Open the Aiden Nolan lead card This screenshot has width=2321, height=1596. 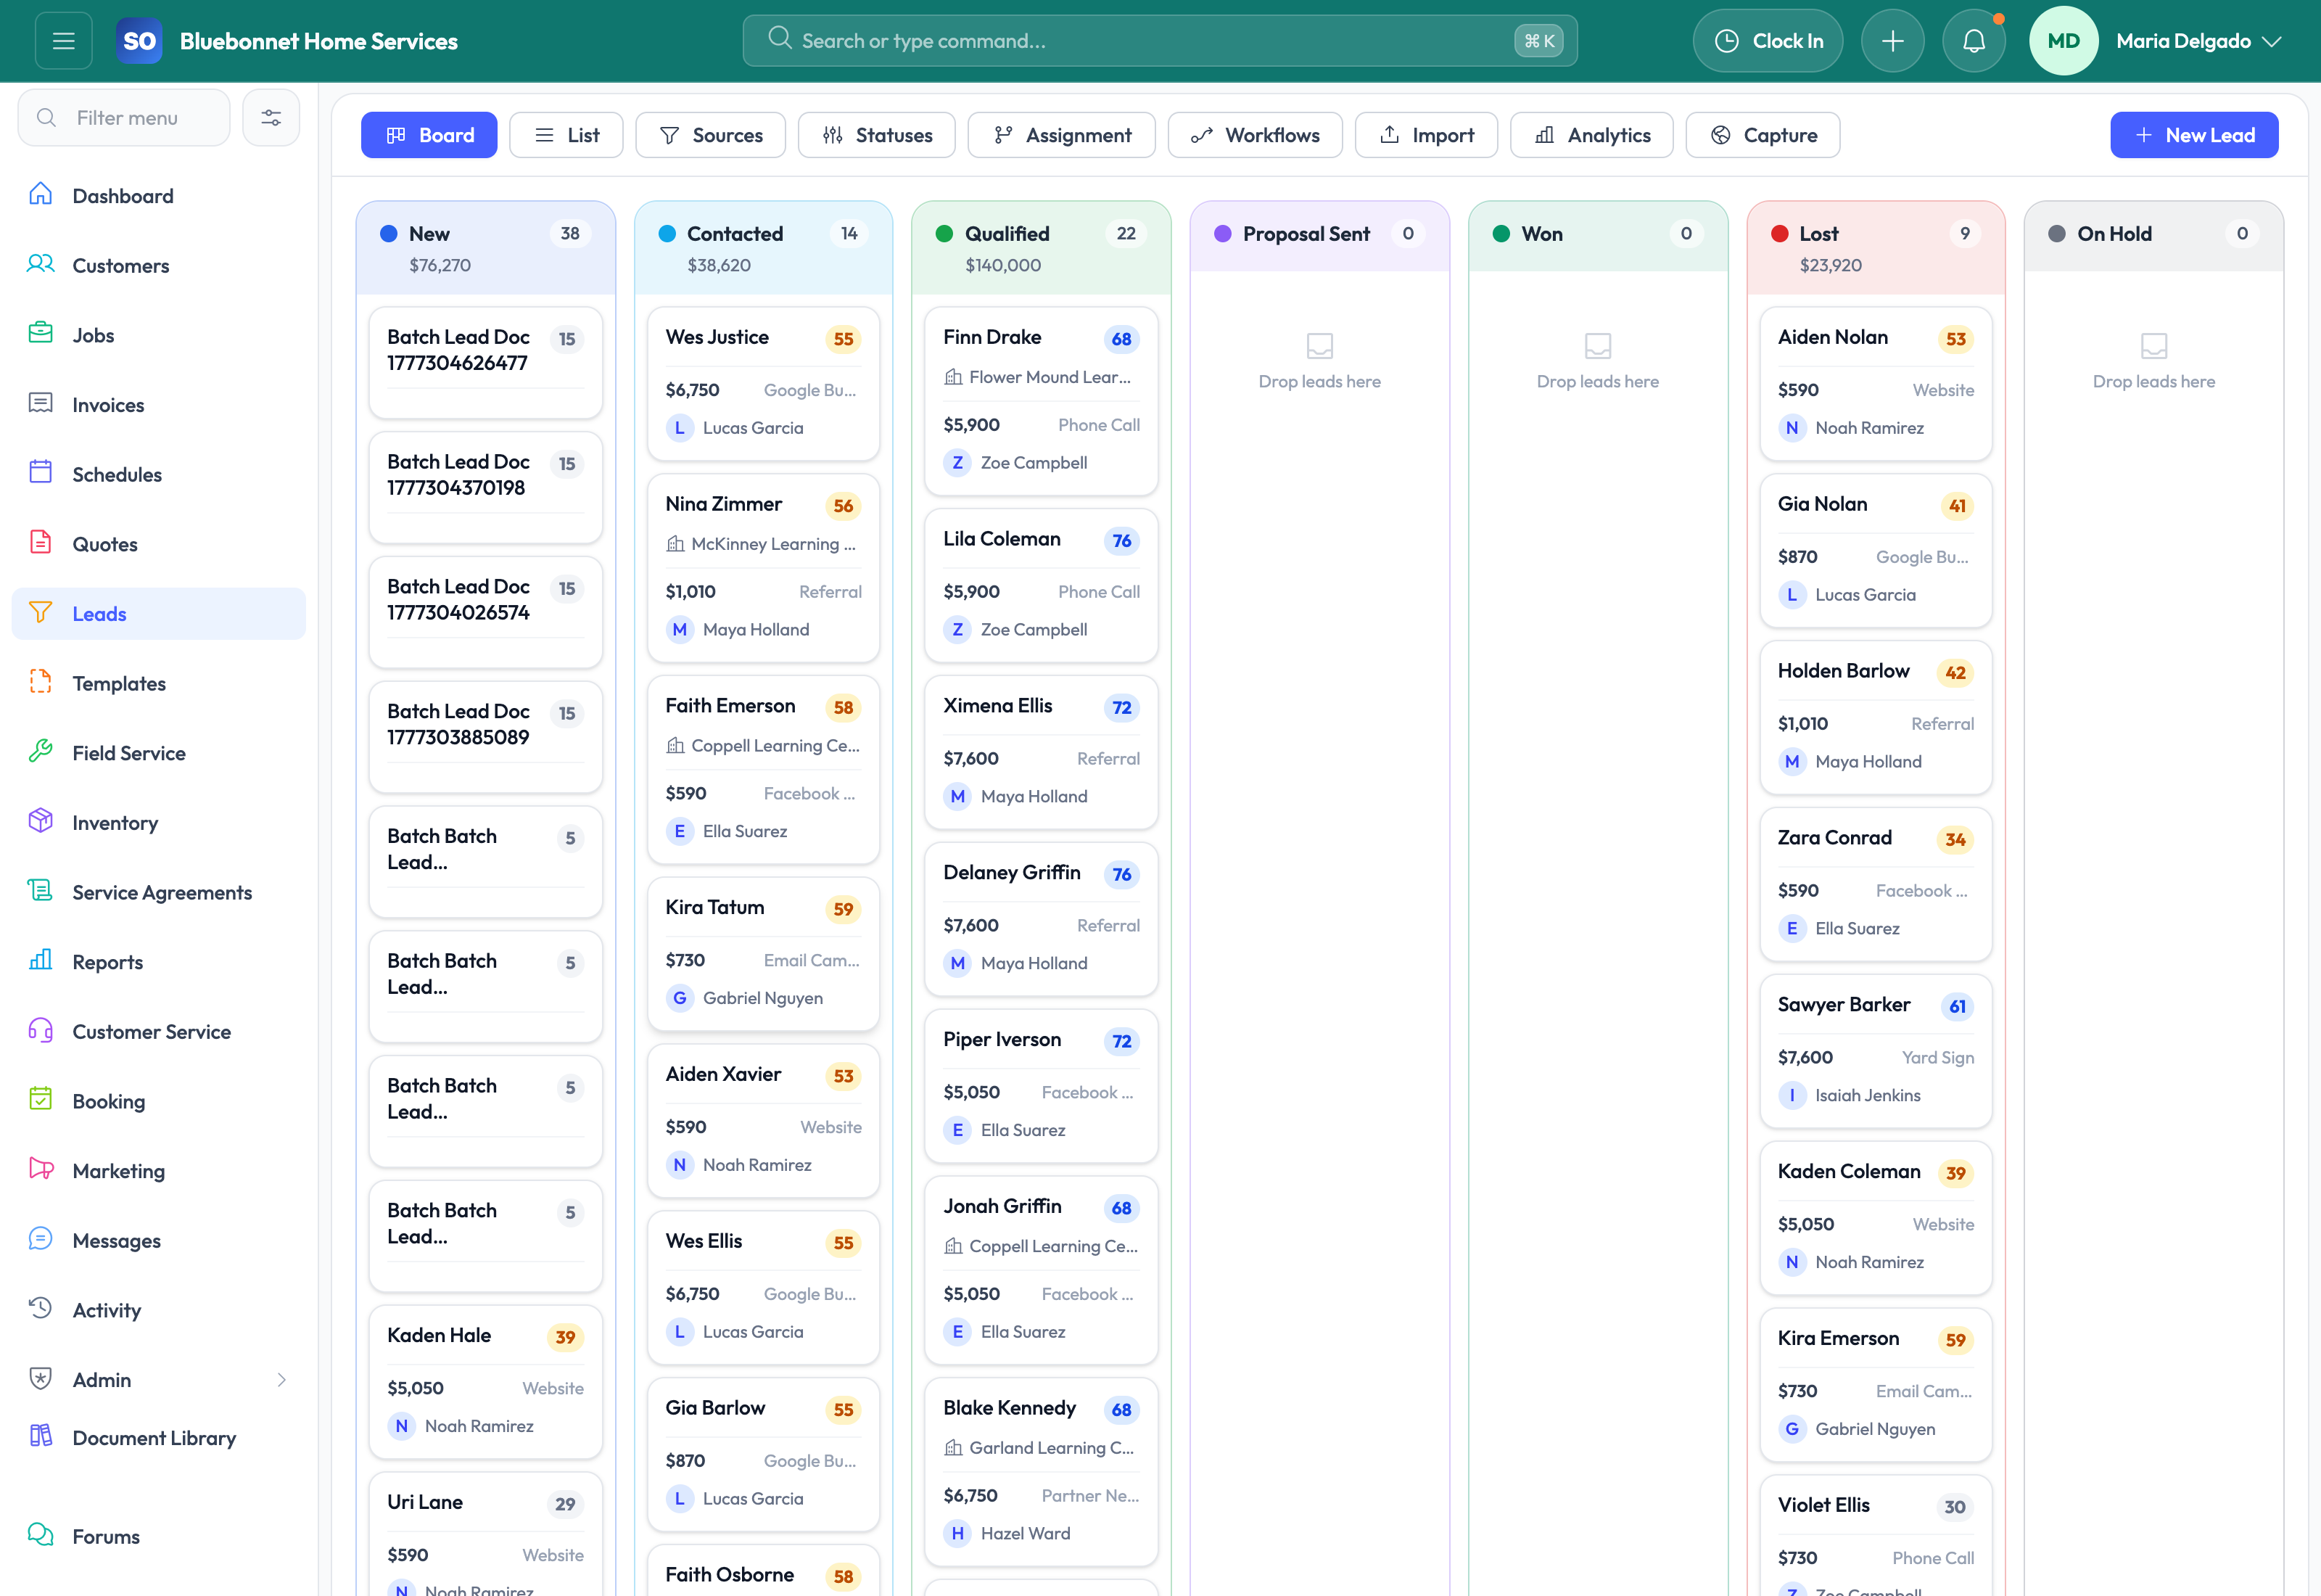[1875, 382]
